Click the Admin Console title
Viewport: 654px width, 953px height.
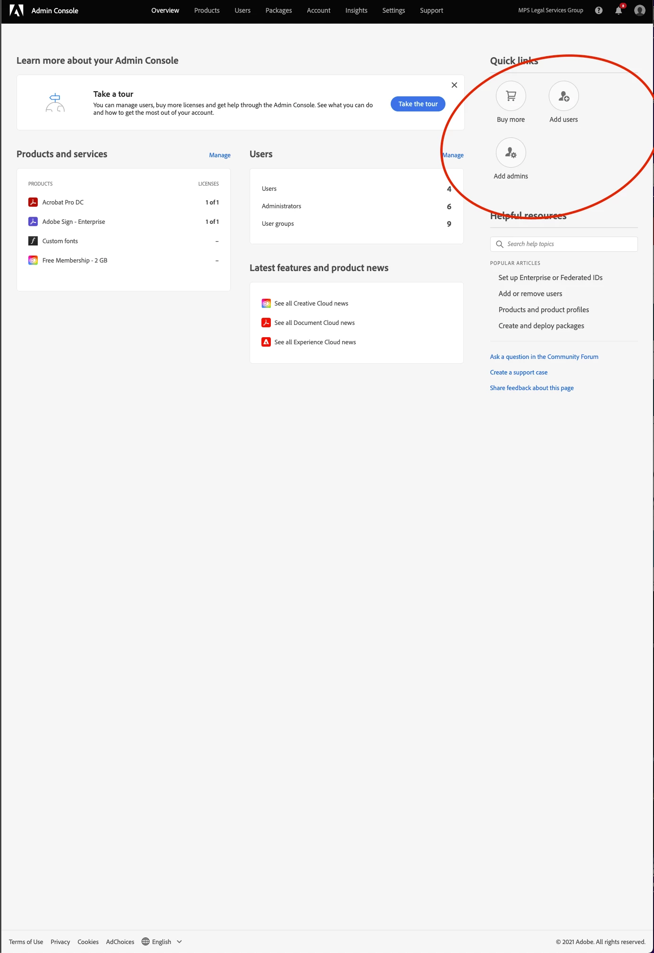55,10
